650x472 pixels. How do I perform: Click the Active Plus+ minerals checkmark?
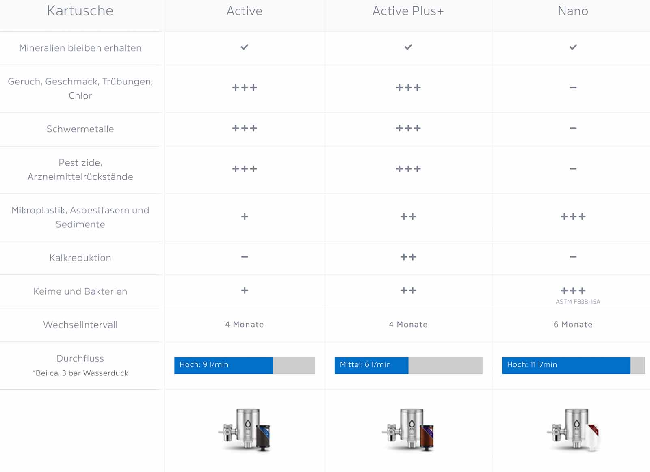pyautogui.click(x=408, y=47)
